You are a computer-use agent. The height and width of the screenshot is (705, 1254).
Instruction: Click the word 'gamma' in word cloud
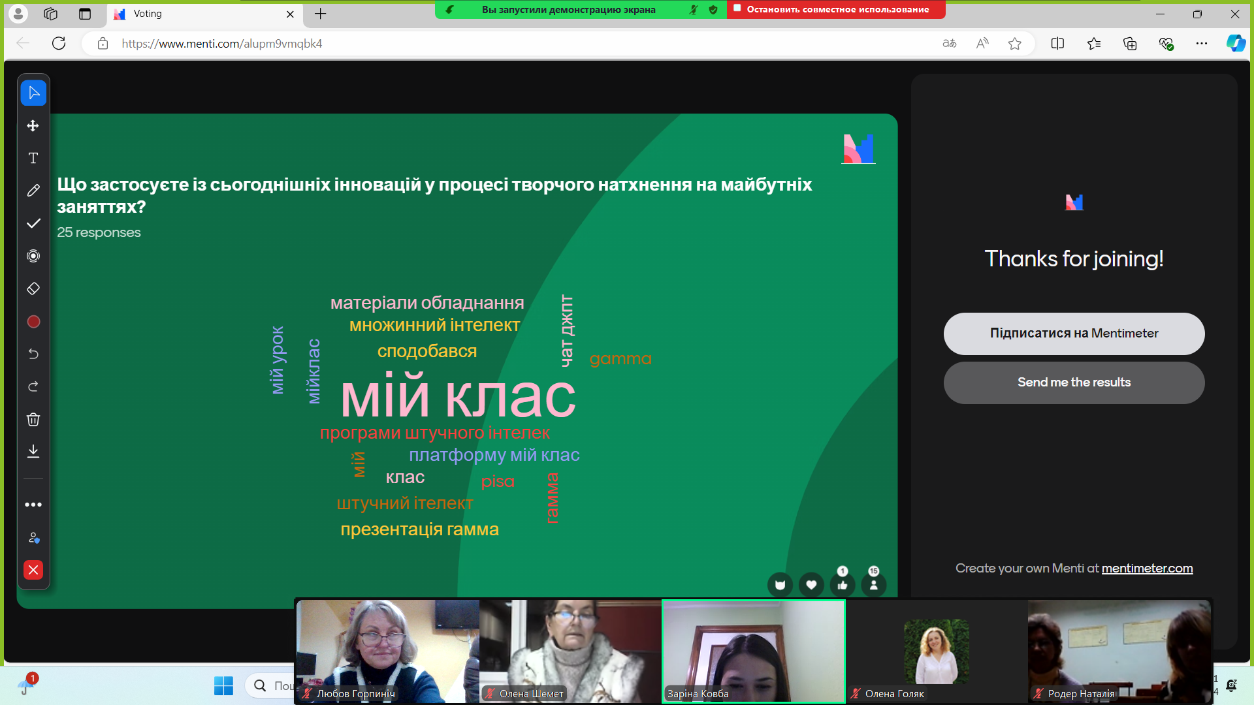pos(620,359)
